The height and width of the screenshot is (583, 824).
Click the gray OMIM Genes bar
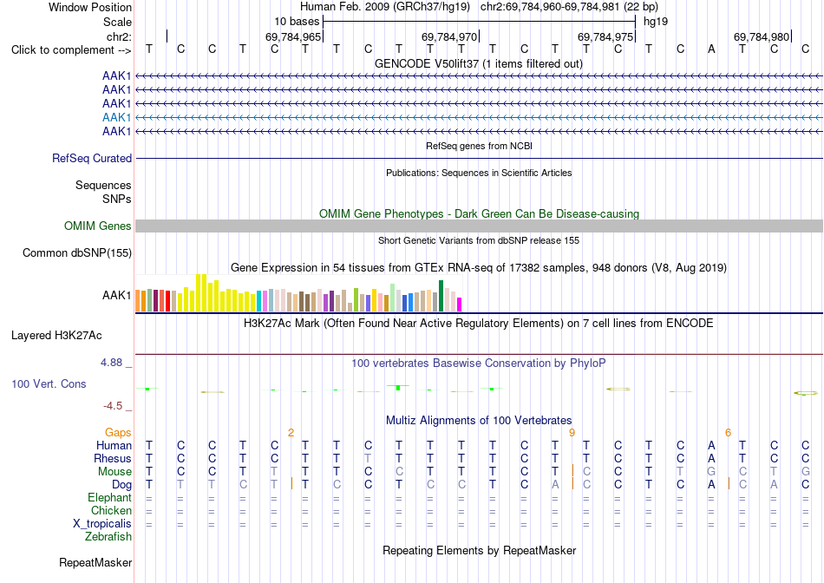[x=479, y=226]
